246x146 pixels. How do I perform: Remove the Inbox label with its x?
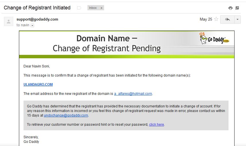pyautogui.click(x=101, y=8)
